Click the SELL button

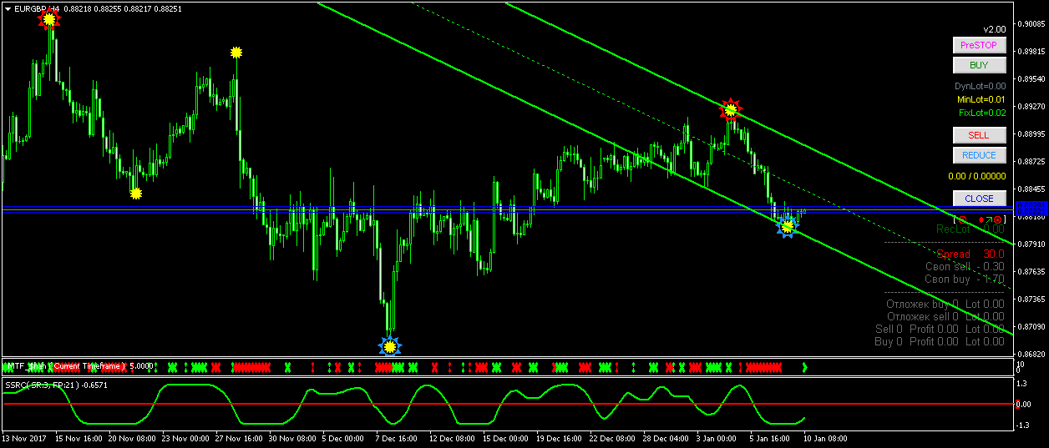coord(980,135)
